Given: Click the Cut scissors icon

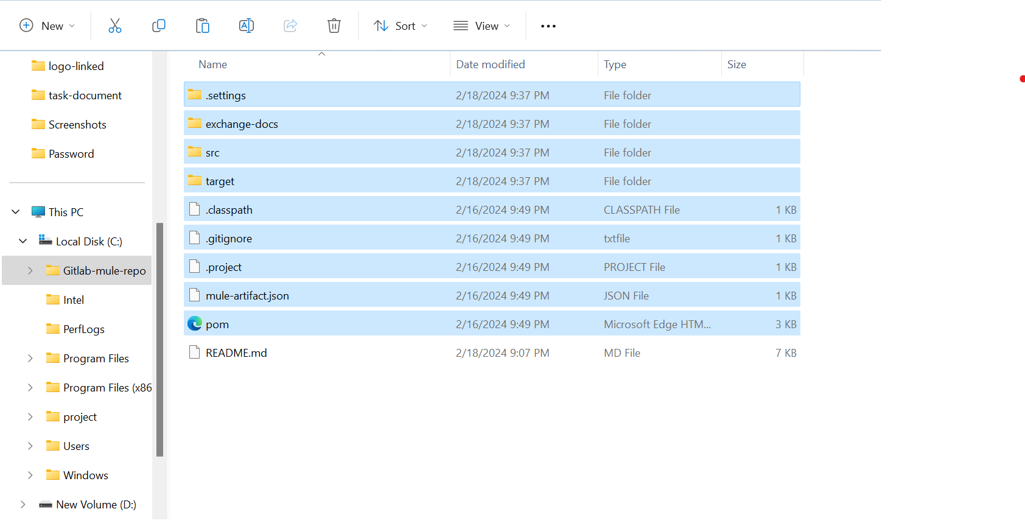Looking at the screenshot, I should click(x=115, y=26).
